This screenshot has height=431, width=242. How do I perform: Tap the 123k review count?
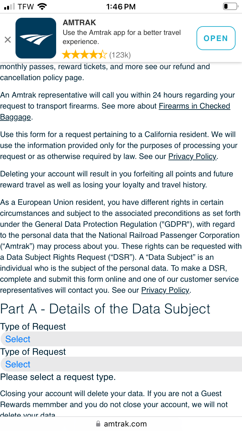pos(120,55)
